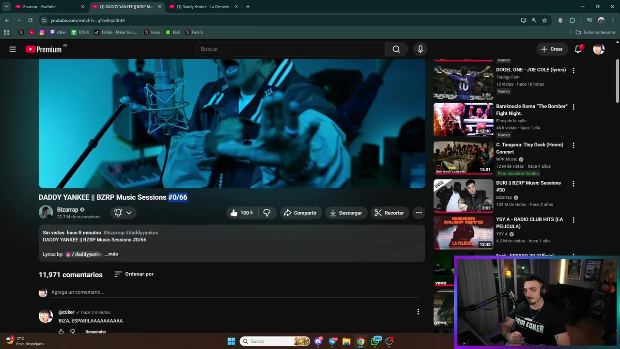Toggle the subscription notification bell

coord(118,213)
